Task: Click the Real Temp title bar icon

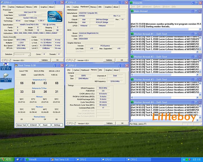Action: (16, 65)
